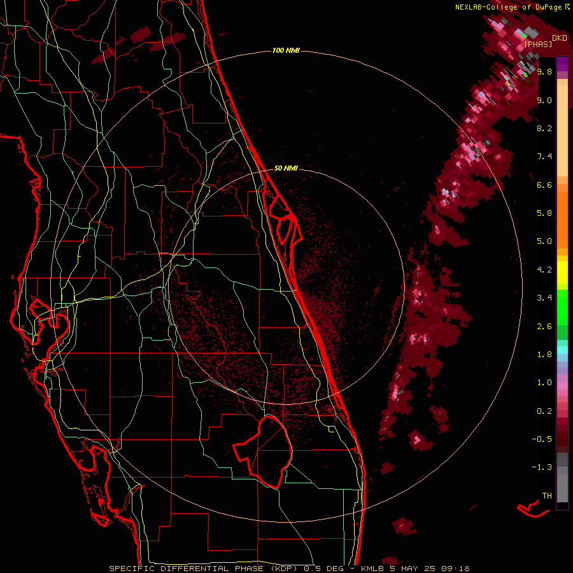
Task: Select the 4.2 value on the scale
Action: (x=544, y=270)
